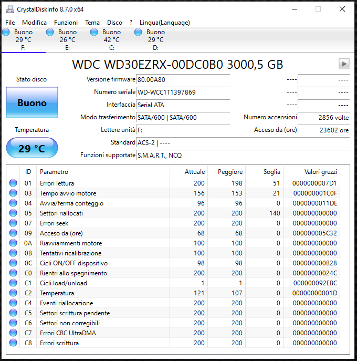Click the Interfaccia field Serial ATA
Image resolution: width=357 pixels, height=361 pixels.
(x=183, y=105)
